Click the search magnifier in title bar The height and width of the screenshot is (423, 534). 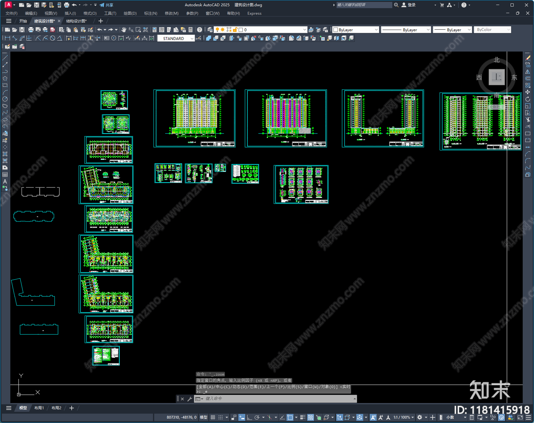click(x=396, y=5)
